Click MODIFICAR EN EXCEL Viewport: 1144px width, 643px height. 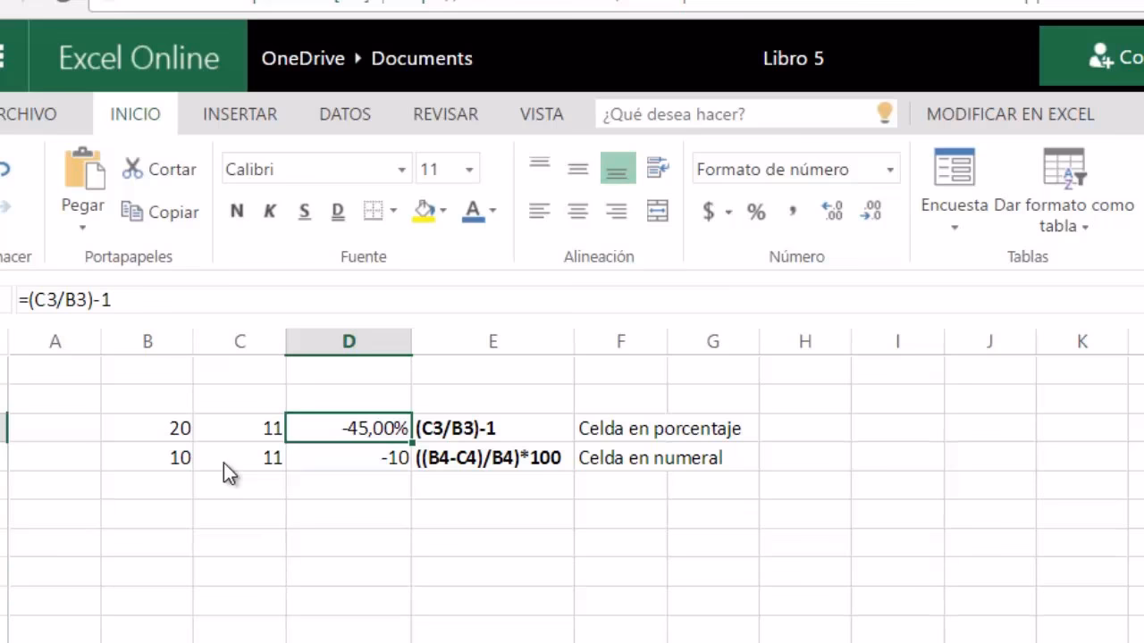1010,113
